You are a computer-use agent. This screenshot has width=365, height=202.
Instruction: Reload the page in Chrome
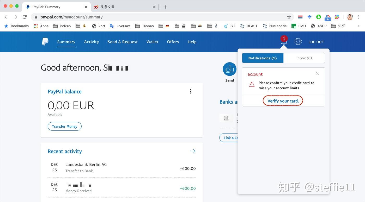[x=25, y=17]
